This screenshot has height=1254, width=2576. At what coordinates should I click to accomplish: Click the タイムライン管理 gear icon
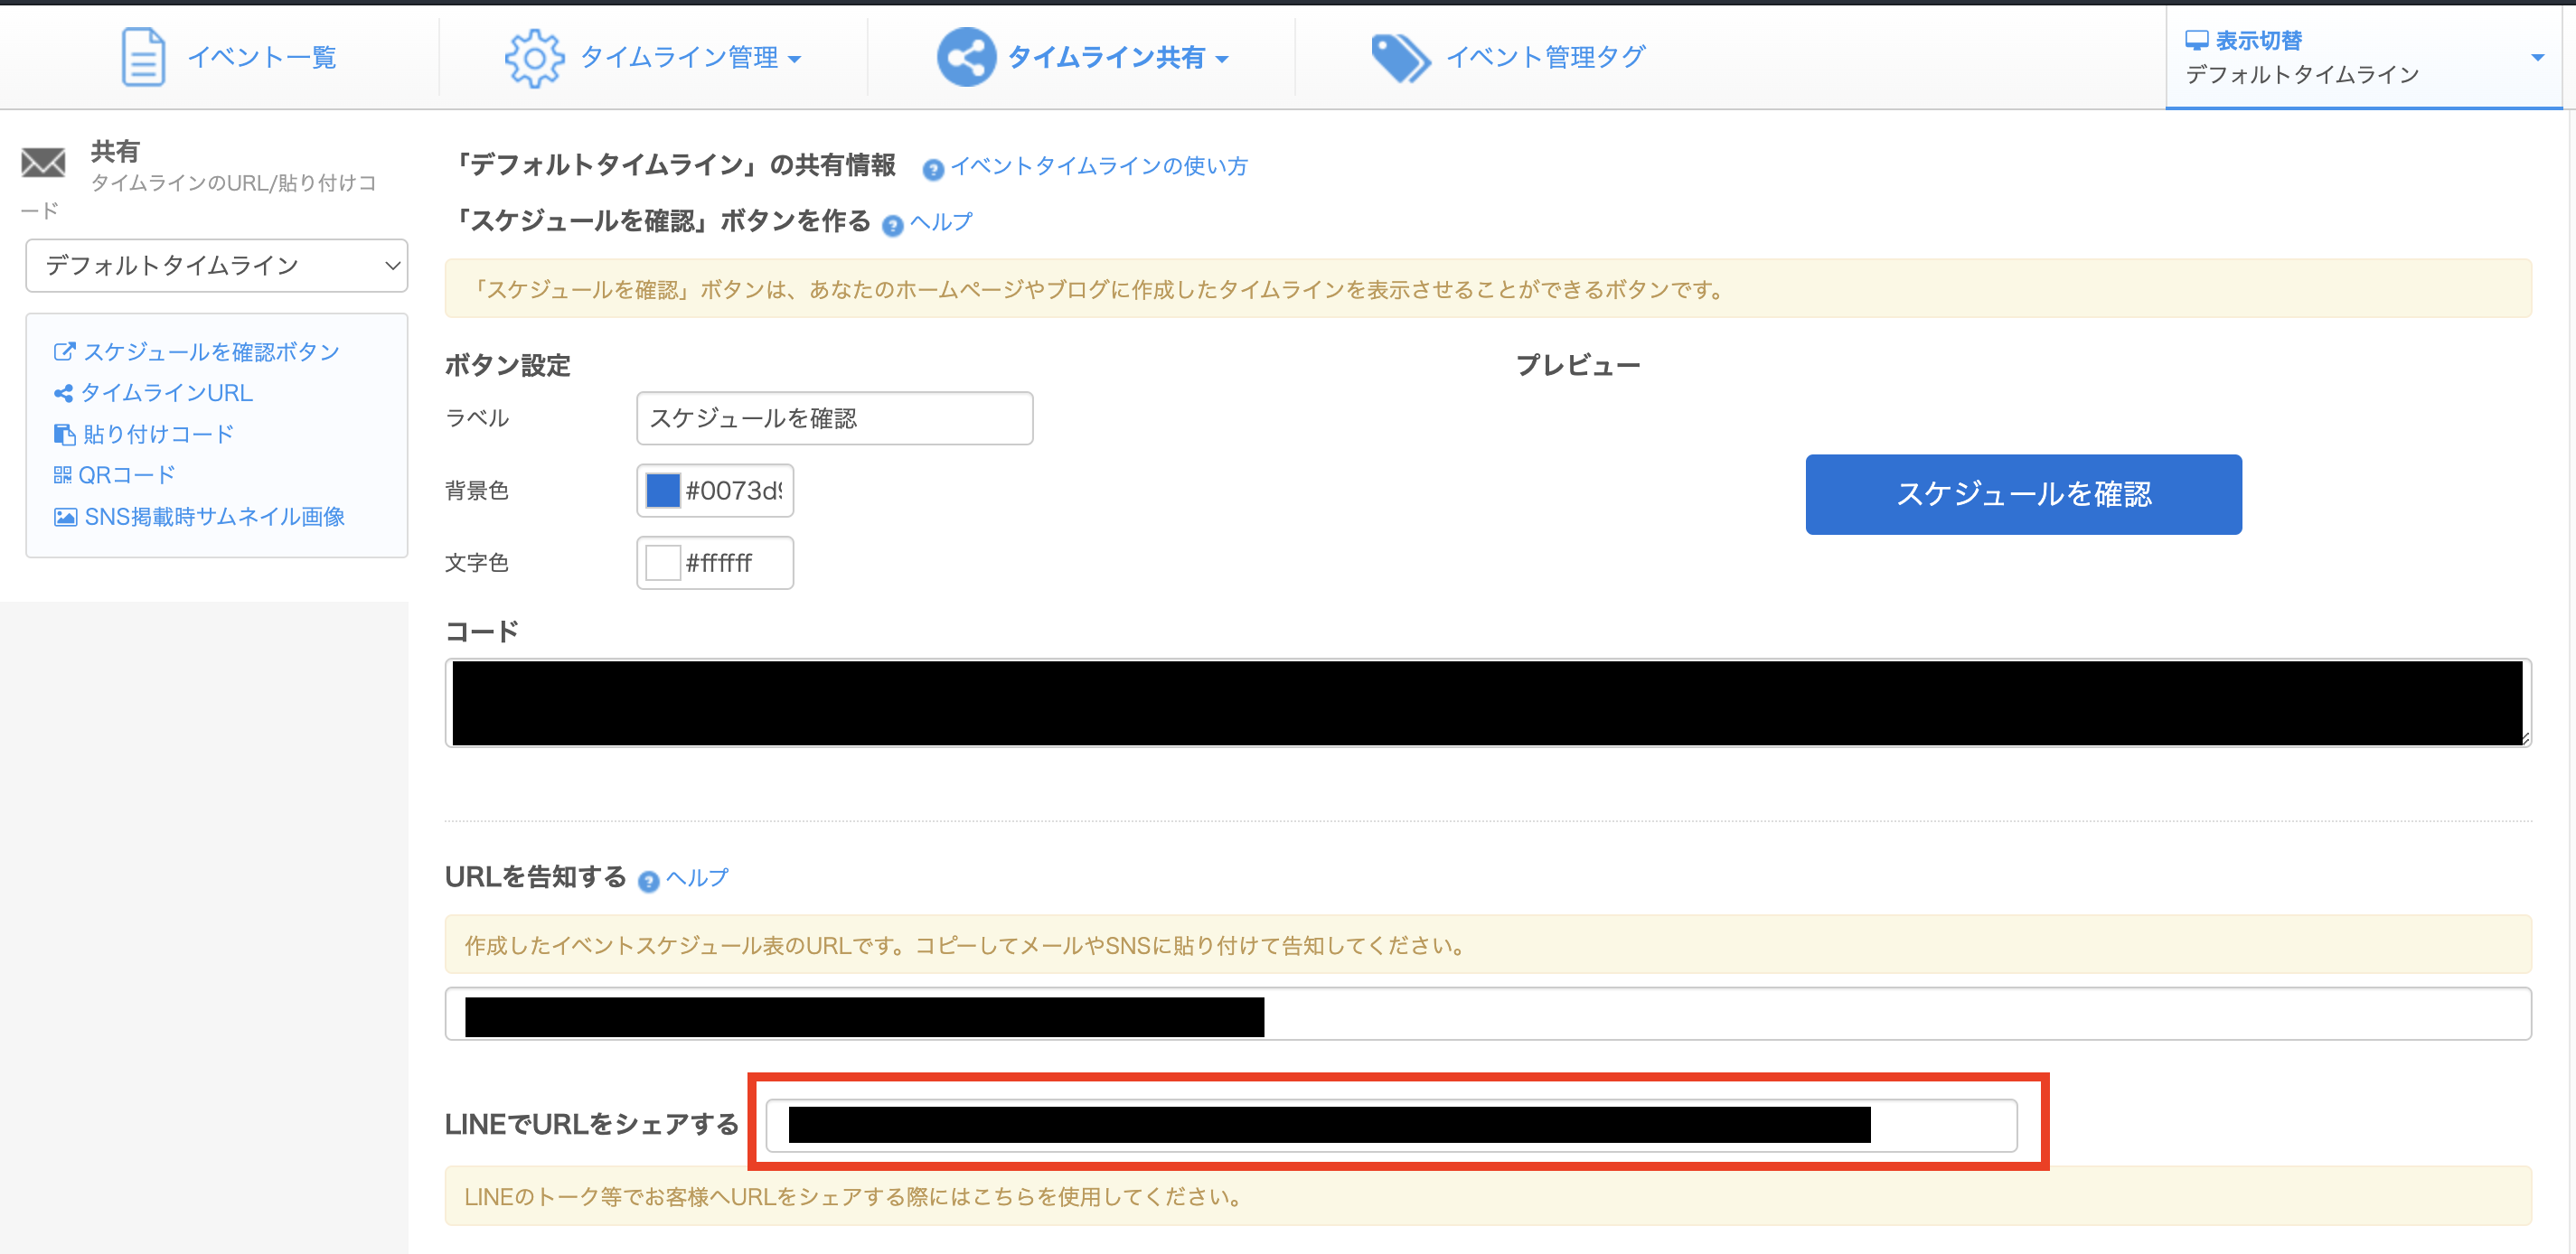(534, 58)
